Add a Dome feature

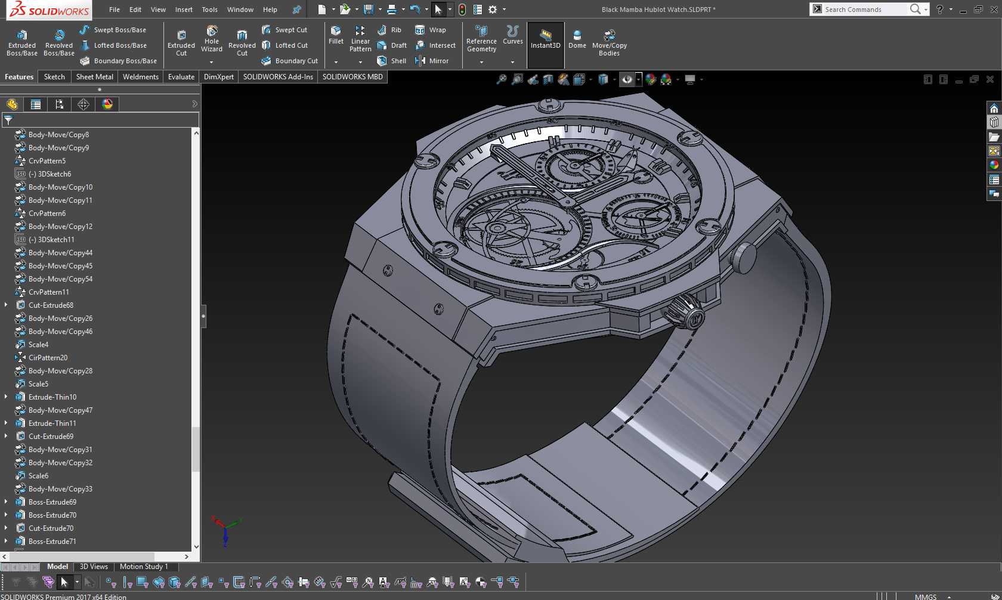click(x=577, y=39)
